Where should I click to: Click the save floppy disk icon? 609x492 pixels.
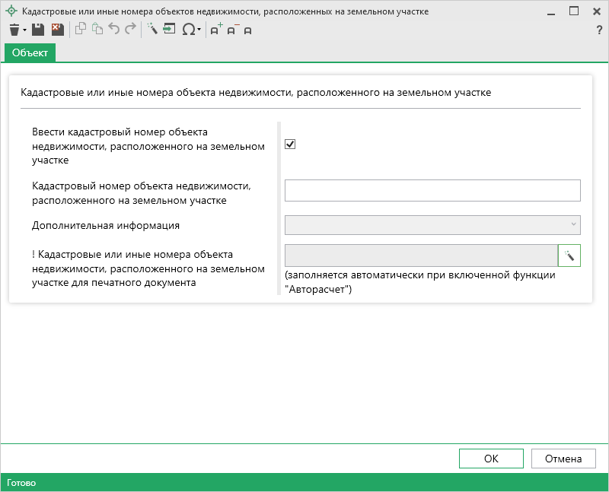click(38, 30)
